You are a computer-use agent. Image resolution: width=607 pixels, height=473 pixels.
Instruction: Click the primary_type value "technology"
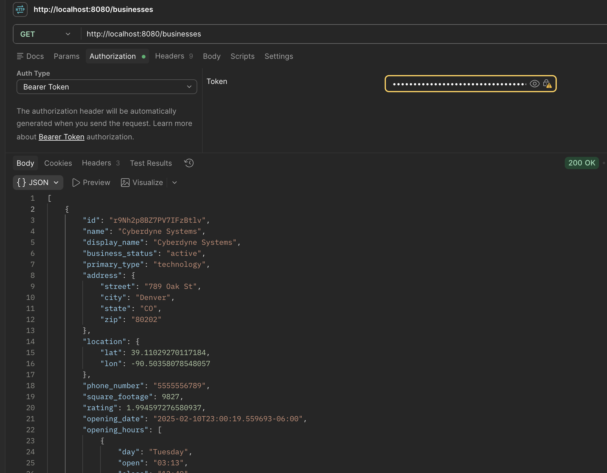pos(179,264)
